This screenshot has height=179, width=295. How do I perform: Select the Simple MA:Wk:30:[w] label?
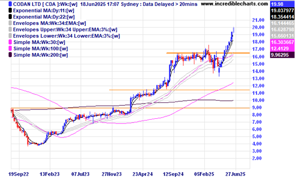39,42
